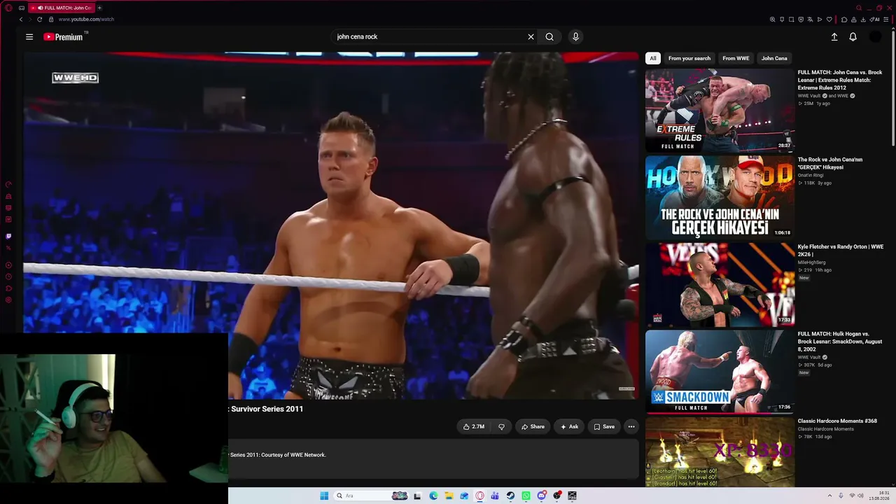Open the browser downloads icon
This screenshot has height=504, width=896.
(x=864, y=20)
